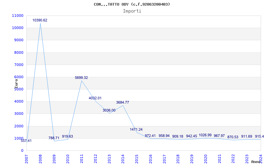This screenshot has height=165, width=264.
Task: Click the 967.97 data label
Action: coord(219,136)
